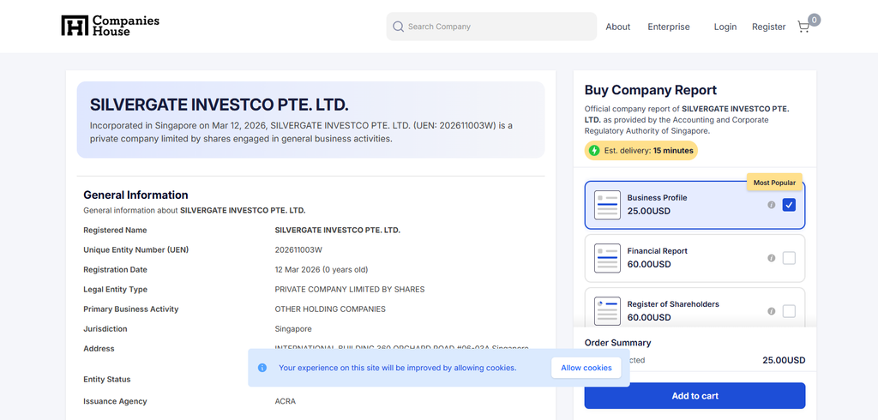
Task: Click the General Information heading
Action: pyautogui.click(x=135, y=195)
